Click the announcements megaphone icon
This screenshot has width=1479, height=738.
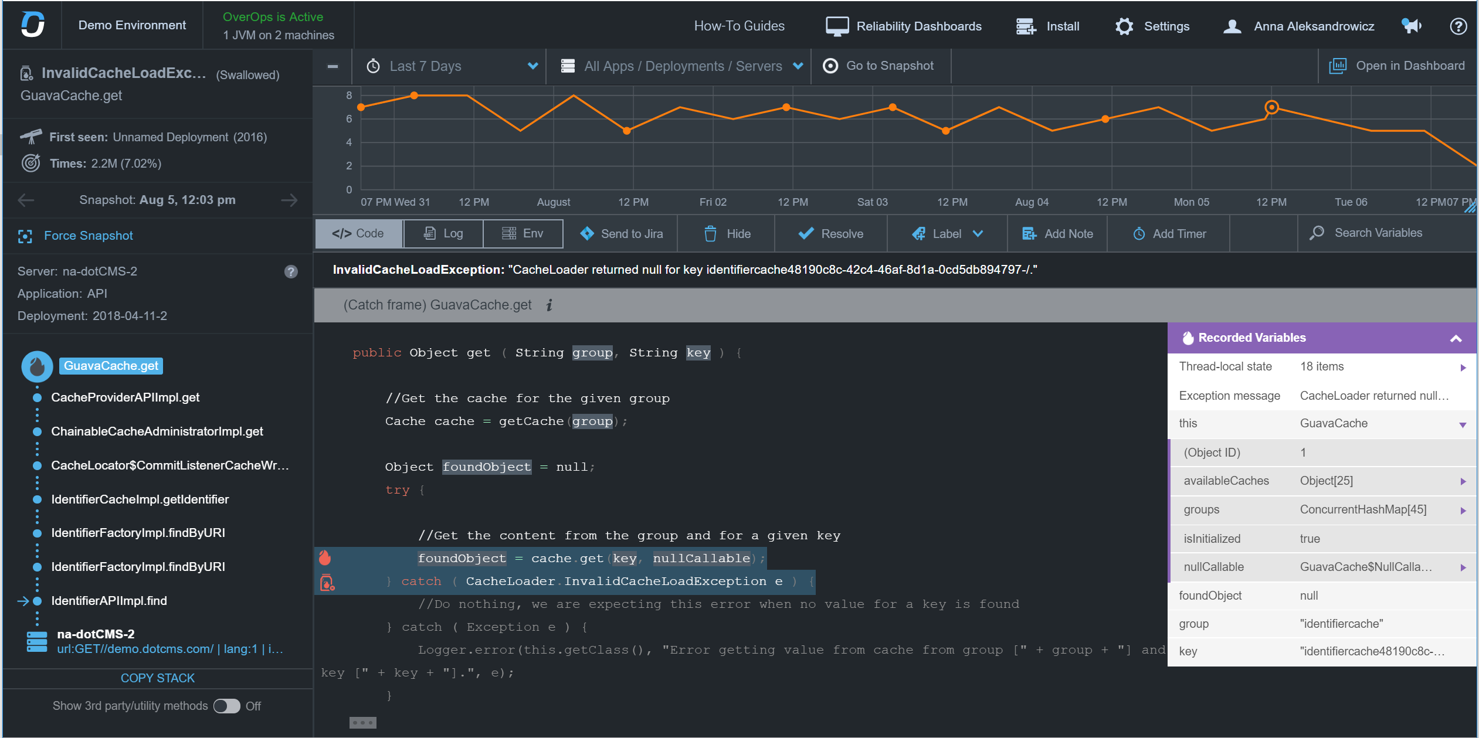coord(1410,26)
